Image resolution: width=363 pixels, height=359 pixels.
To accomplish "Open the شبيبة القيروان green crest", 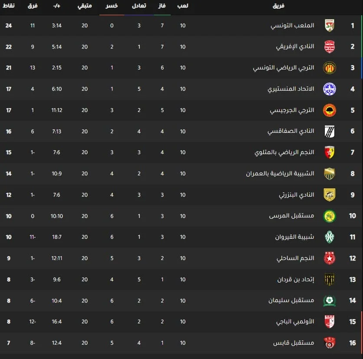I will coord(330,237).
